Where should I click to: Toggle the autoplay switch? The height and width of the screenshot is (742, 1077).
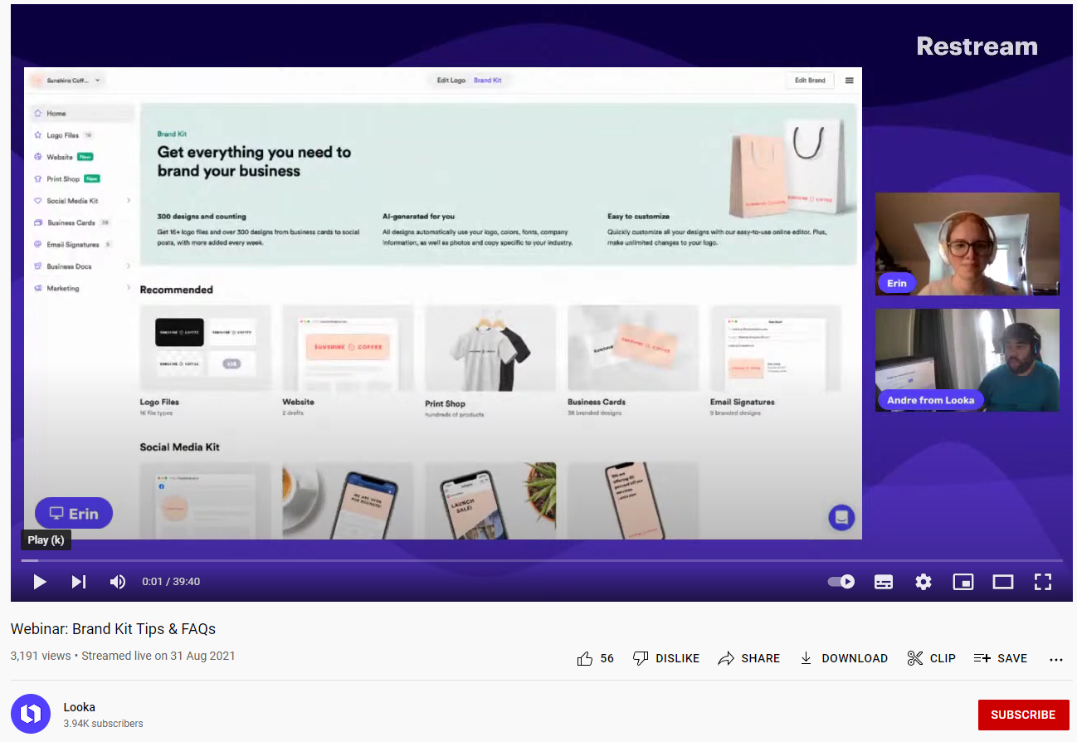pyautogui.click(x=841, y=582)
